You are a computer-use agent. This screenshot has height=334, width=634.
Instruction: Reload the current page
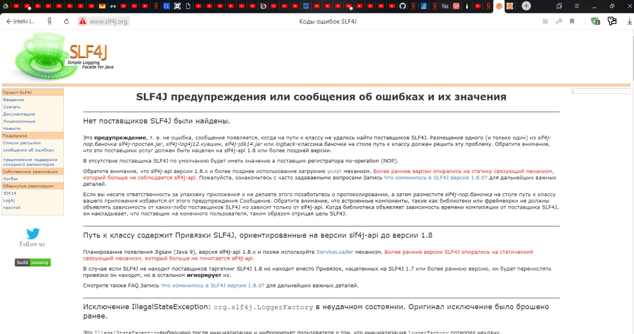[66, 21]
